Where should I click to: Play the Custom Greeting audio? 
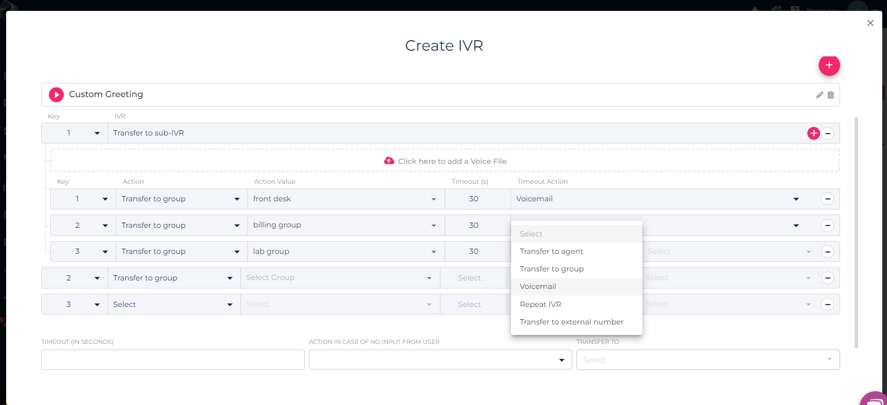(x=56, y=95)
